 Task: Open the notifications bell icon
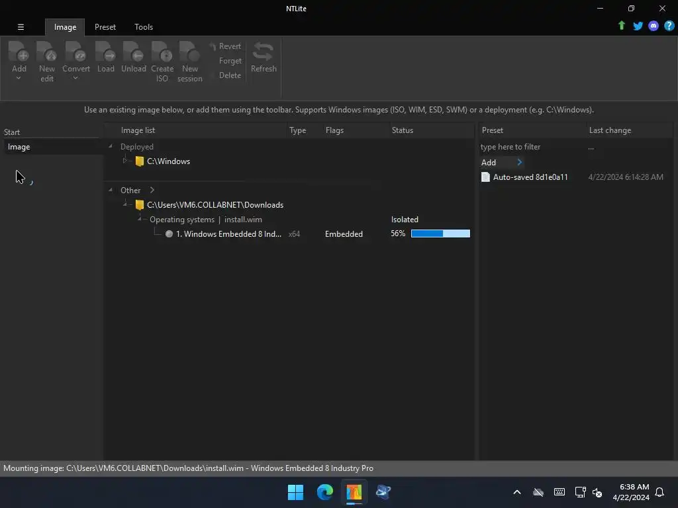[x=659, y=492]
